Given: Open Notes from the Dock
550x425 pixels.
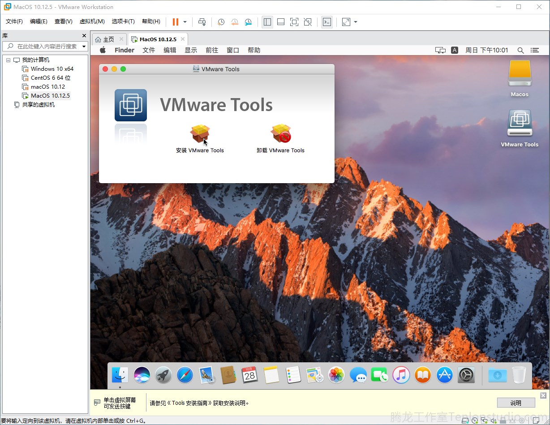Looking at the screenshot, I should coord(271,375).
